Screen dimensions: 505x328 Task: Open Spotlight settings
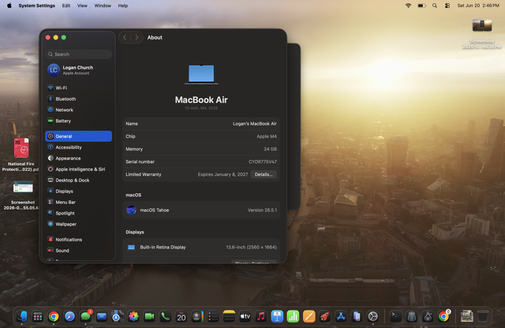tap(79, 213)
